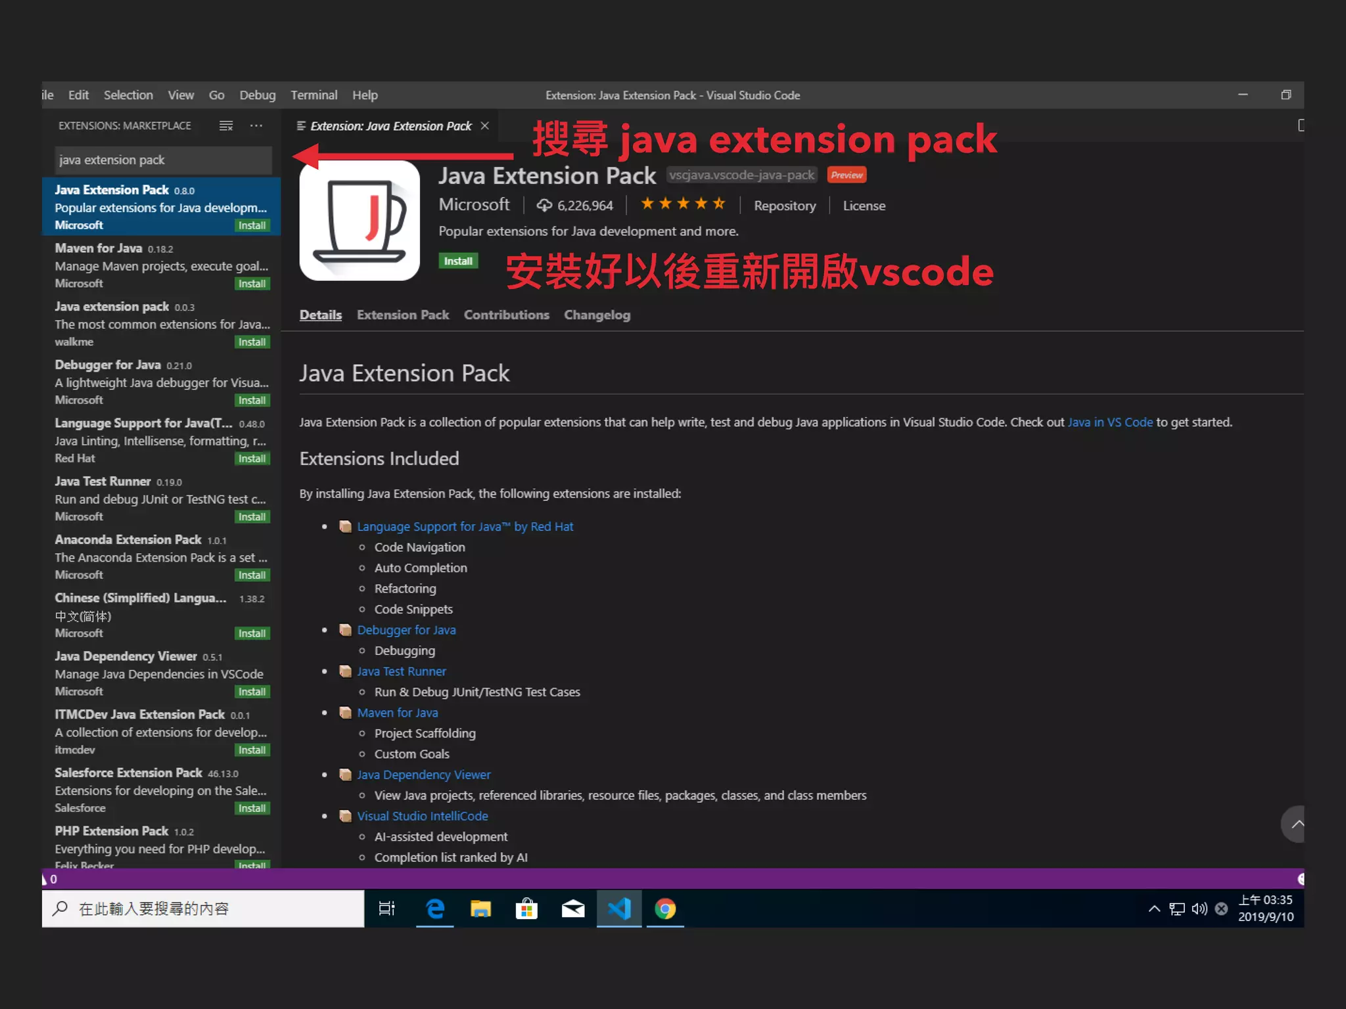Install Maven for Java from list
This screenshot has width=1346, height=1009.
[x=252, y=284]
